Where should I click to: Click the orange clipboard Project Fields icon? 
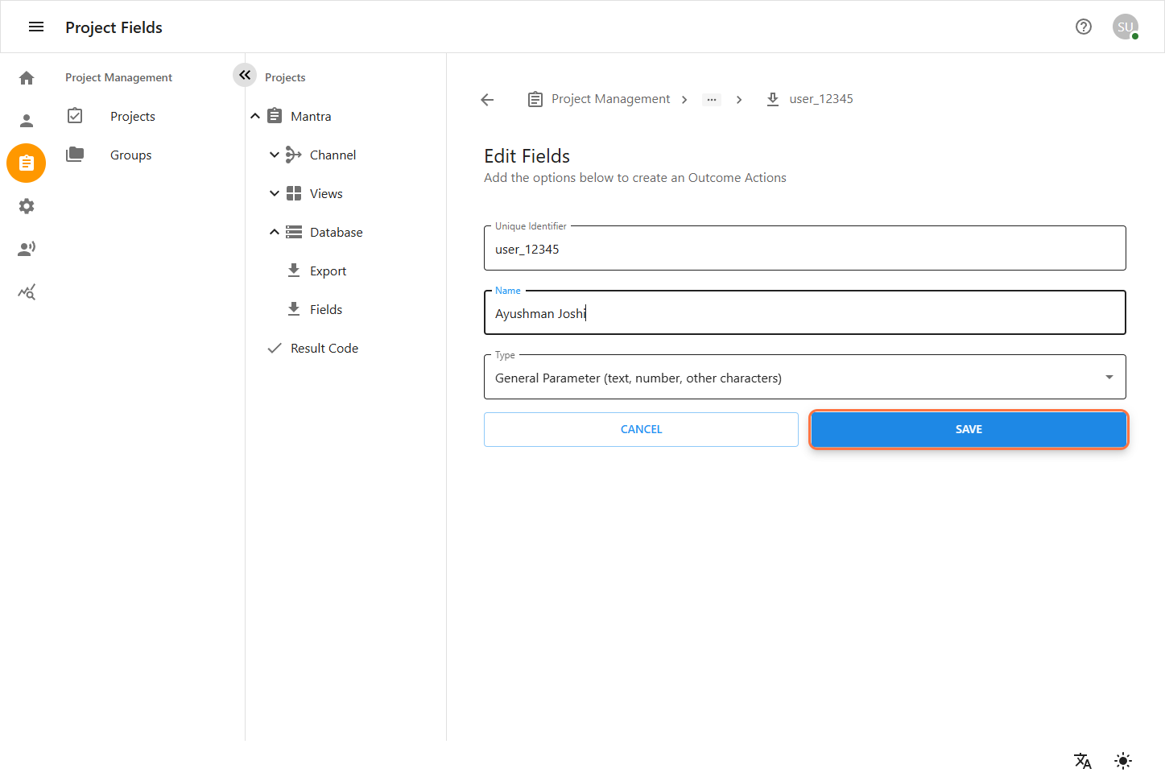click(27, 163)
